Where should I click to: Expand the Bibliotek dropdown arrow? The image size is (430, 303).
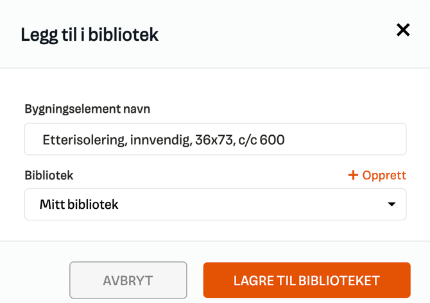(391, 204)
